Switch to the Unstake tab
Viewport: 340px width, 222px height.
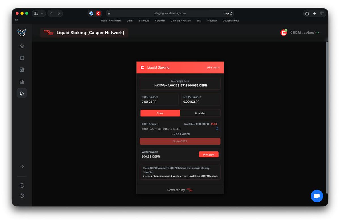pyautogui.click(x=200, y=113)
